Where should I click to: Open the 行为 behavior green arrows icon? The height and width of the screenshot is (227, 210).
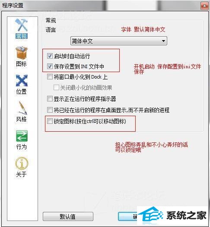(x=22, y=136)
